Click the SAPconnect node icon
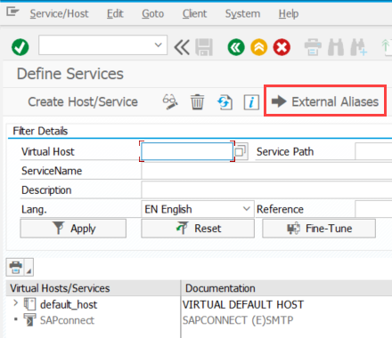This screenshot has height=338, width=392. (x=29, y=320)
